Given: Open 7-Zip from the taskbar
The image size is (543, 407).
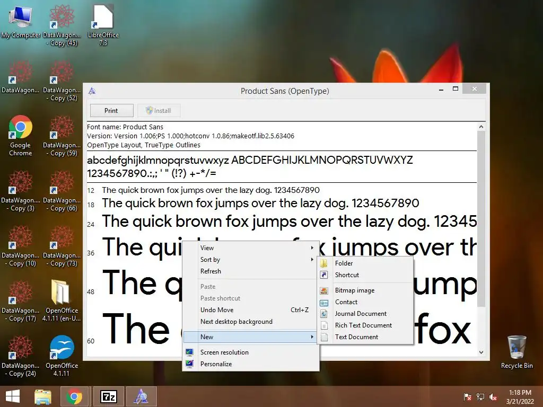Looking at the screenshot, I should point(108,396).
